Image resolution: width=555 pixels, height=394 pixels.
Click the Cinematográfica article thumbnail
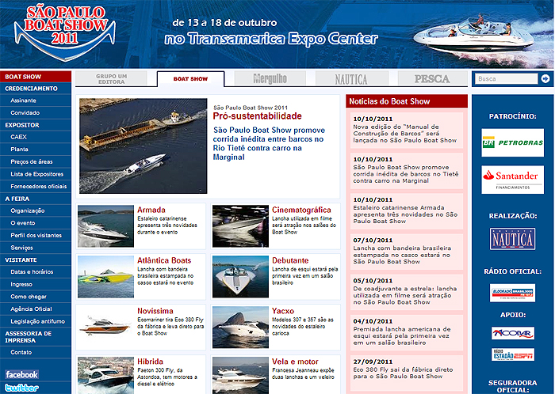[240, 226]
